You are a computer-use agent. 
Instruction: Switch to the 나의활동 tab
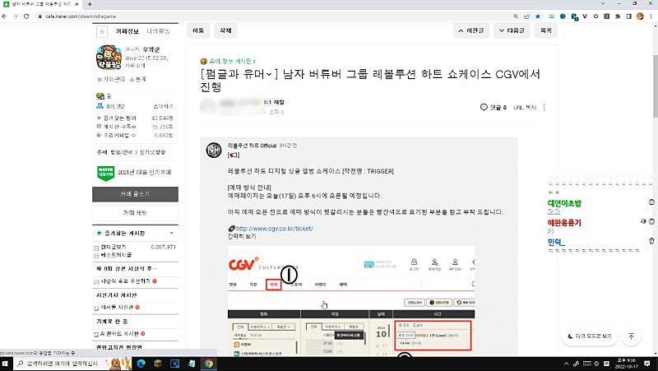158,30
